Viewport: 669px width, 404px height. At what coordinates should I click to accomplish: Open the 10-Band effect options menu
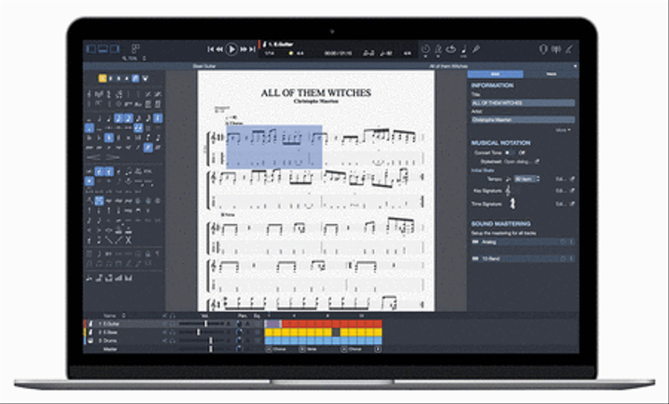tap(572, 258)
